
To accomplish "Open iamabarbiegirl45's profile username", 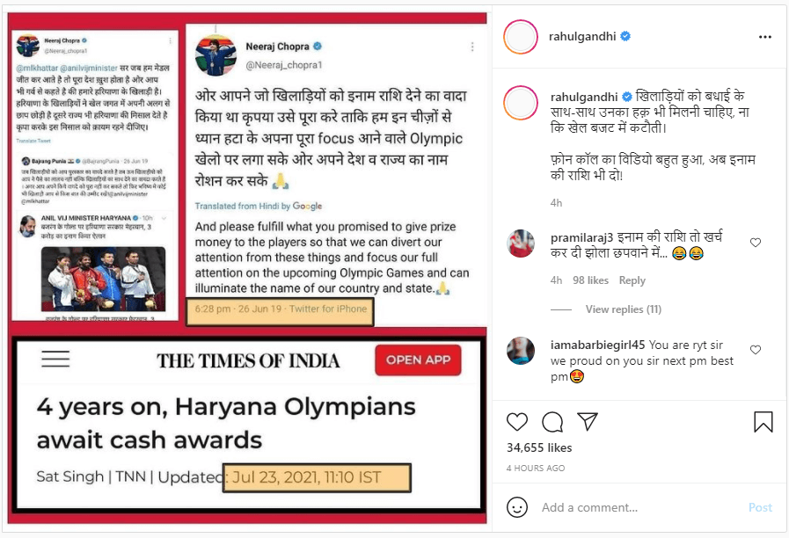I will click(597, 345).
